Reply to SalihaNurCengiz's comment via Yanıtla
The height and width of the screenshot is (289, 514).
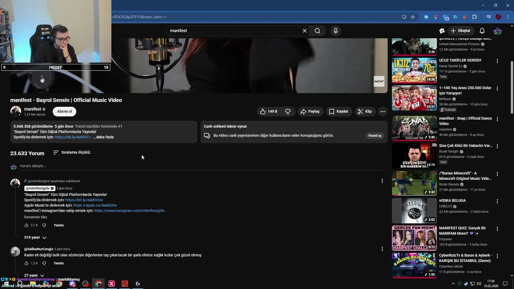[59, 264]
